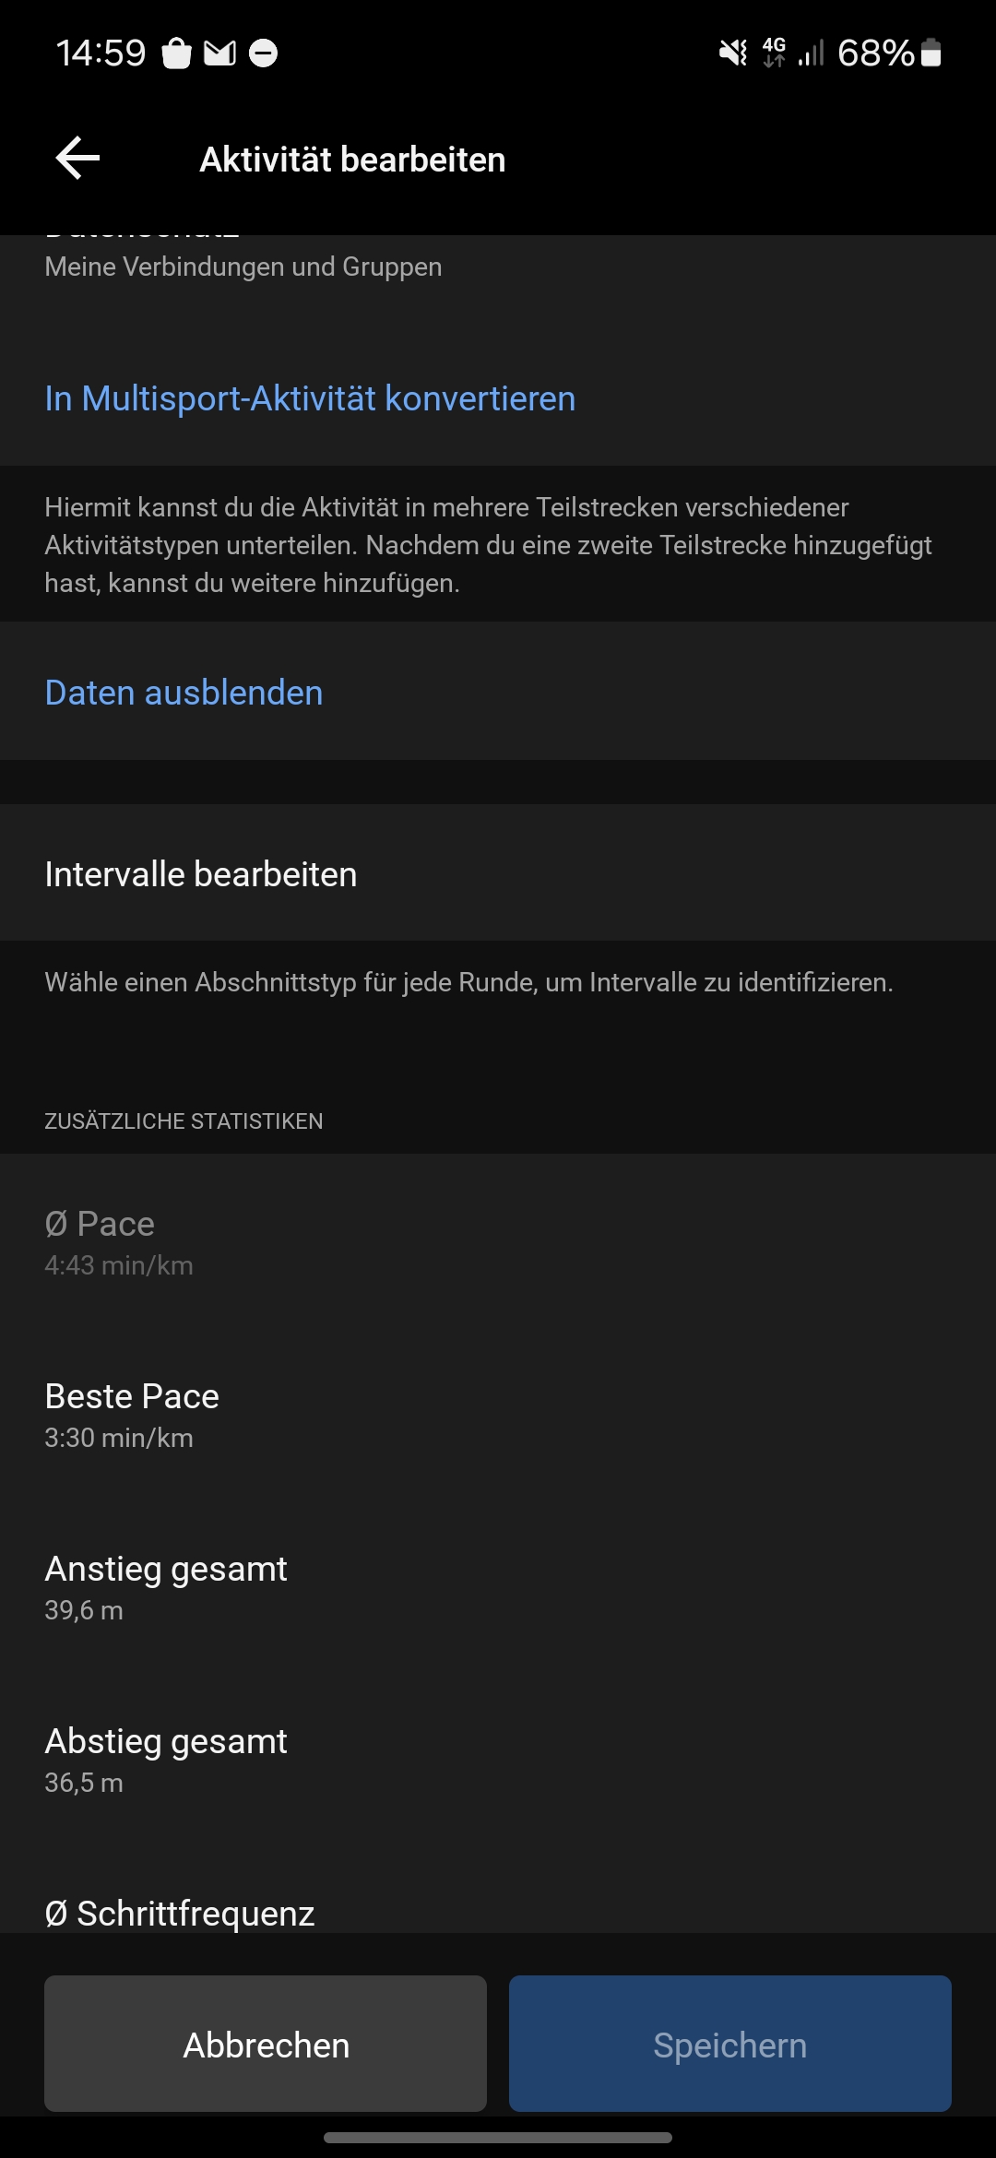This screenshot has height=2158, width=996.
Task: Tap the muted sound status icon
Action: click(733, 53)
